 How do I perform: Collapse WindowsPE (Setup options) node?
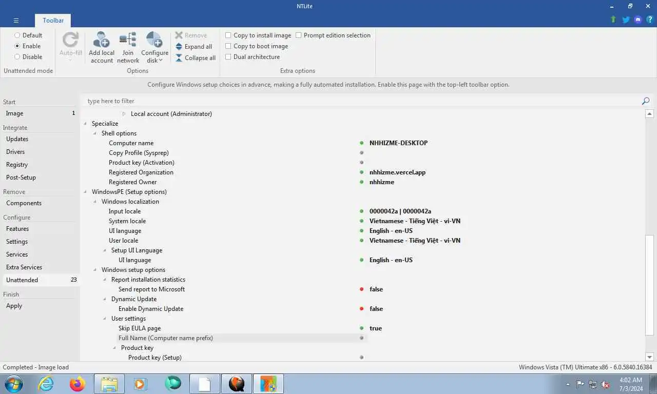click(85, 192)
